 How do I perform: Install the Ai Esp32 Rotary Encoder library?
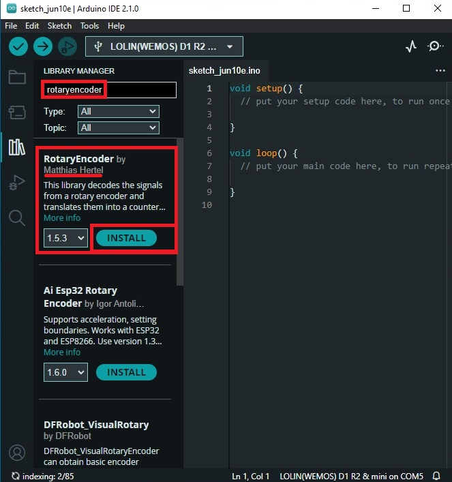pyautogui.click(x=126, y=372)
